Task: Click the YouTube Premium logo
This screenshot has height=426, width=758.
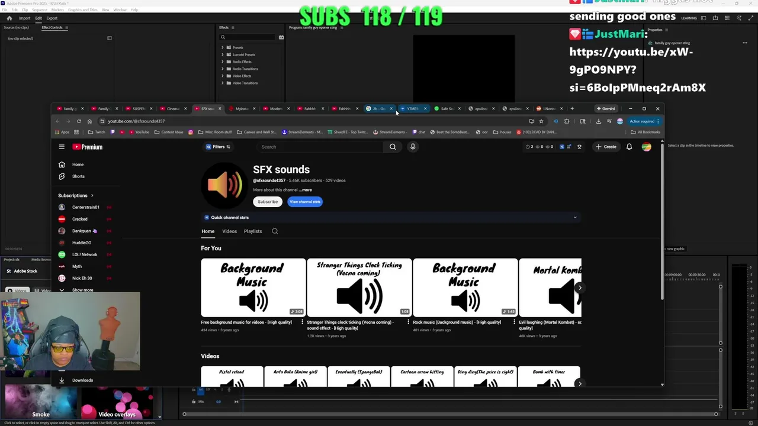Action: (x=88, y=147)
